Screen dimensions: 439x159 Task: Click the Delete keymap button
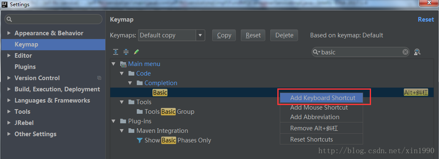pyautogui.click(x=284, y=35)
